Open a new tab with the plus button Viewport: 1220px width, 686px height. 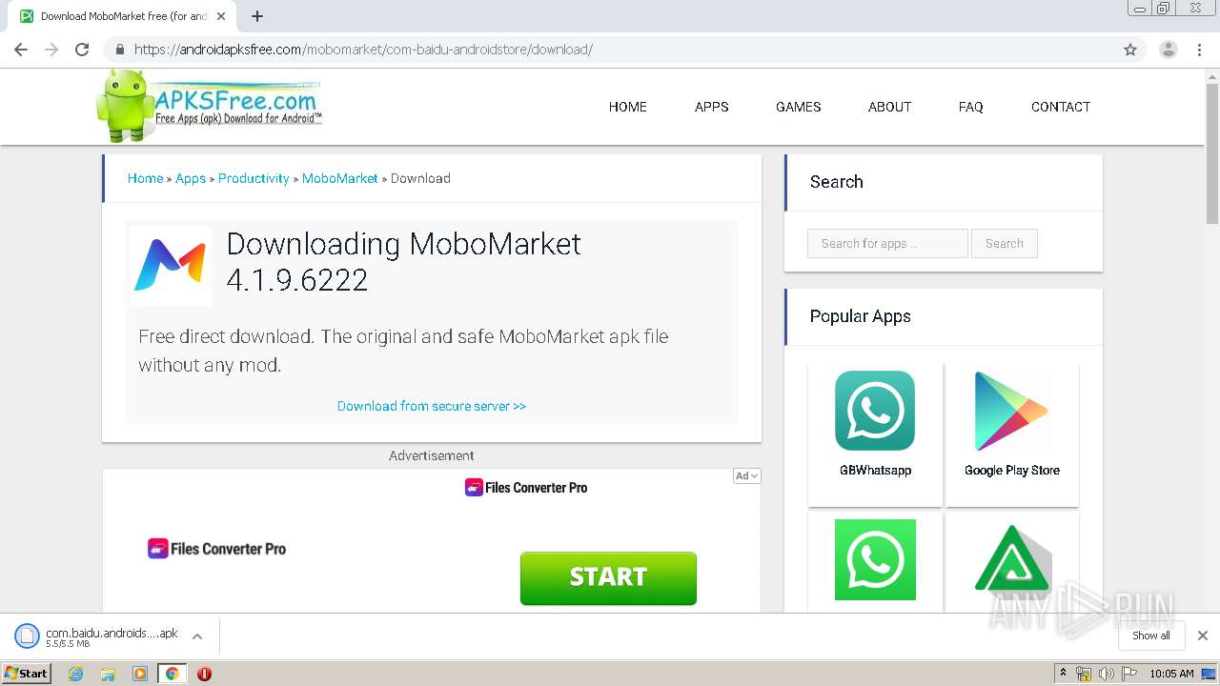(x=257, y=16)
